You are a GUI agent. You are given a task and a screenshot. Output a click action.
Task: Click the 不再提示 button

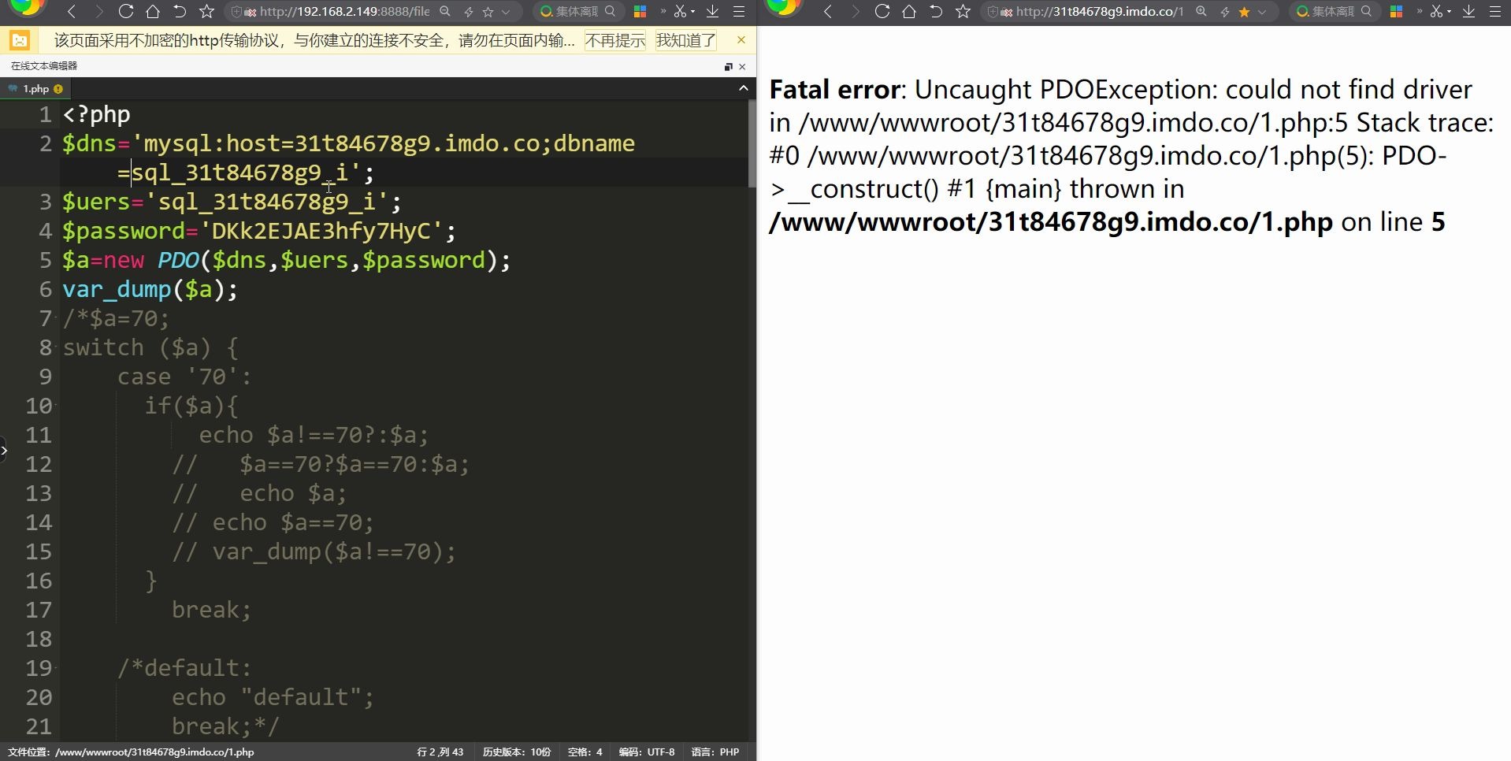[615, 40]
